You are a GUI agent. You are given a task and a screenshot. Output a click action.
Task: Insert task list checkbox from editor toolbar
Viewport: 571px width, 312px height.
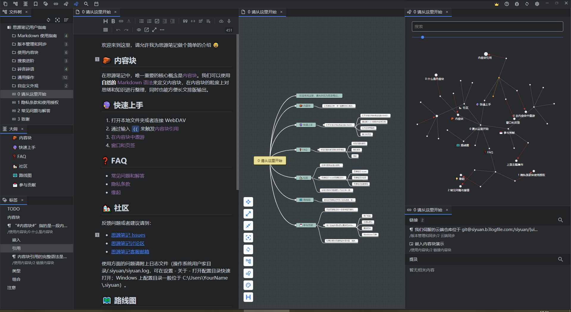click(157, 21)
